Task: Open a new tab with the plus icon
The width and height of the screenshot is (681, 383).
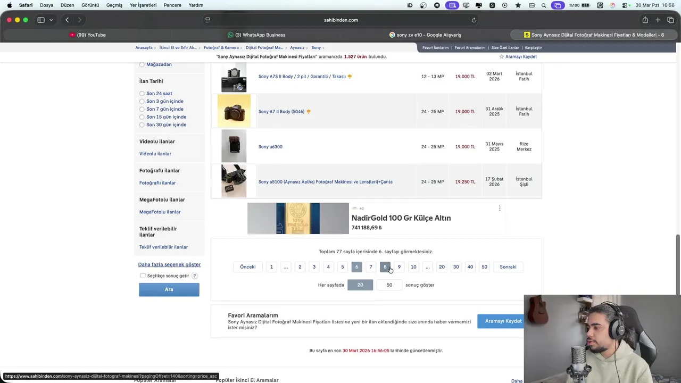Action: coord(658,20)
